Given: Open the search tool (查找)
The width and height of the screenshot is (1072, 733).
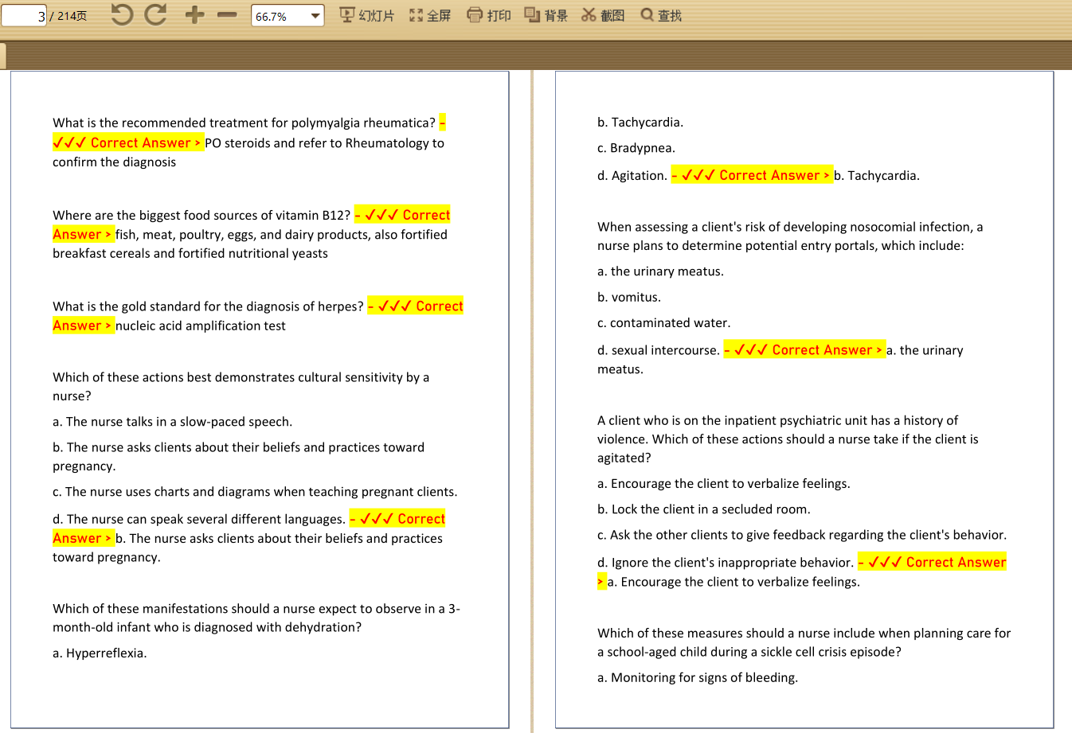Looking at the screenshot, I should point(661,15).
